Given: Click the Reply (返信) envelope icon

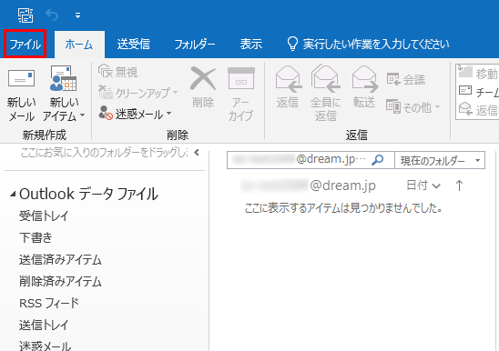Looking at the screenshot, I should click(289, 78).
